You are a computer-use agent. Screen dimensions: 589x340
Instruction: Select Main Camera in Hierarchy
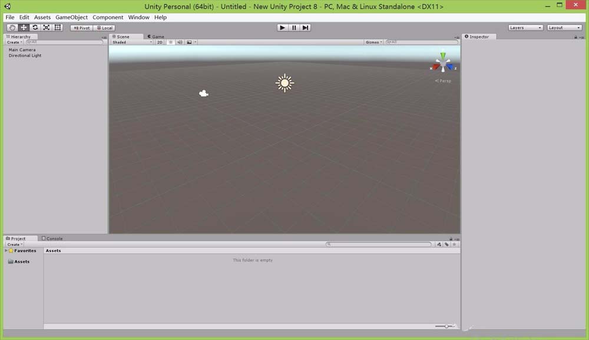[x=22, y=49]
